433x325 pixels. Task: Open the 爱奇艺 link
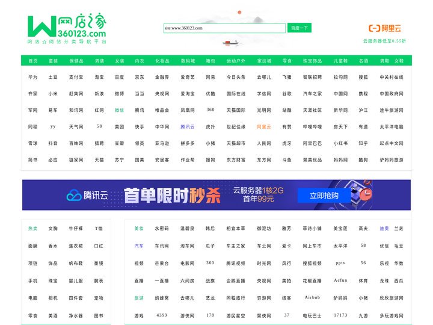[188, 77]
